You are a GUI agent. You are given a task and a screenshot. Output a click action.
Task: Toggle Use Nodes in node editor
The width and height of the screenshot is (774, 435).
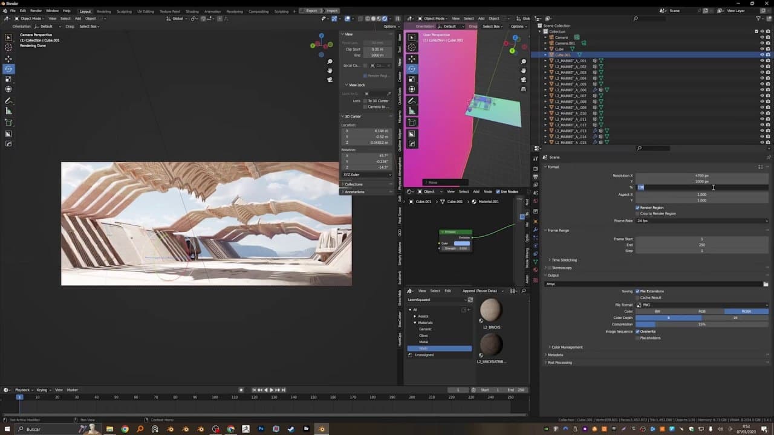click(498, 192)
